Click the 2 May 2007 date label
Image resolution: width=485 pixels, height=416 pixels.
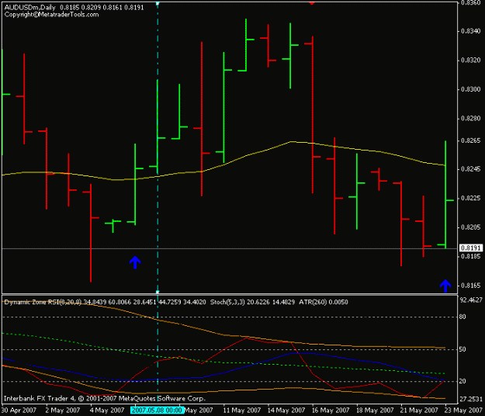[63, 411]
